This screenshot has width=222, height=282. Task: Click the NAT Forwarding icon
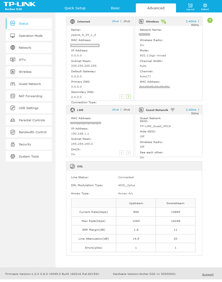click(13, 96)
